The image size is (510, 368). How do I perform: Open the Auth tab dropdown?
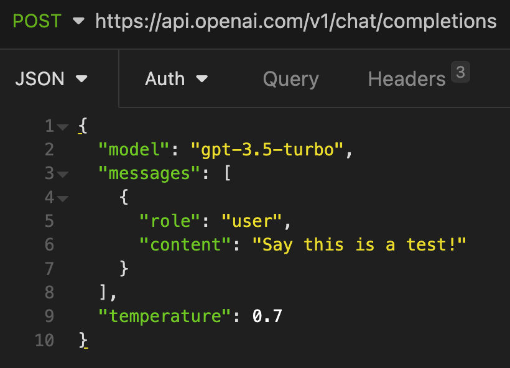(x=176, y=79)
